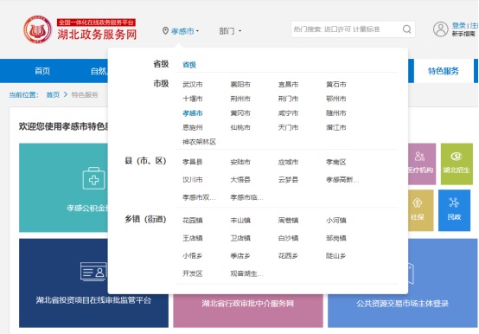Choose 孝昌县 county
The height and width of the screenshot is (334, 479).
(x=193, y=162)
